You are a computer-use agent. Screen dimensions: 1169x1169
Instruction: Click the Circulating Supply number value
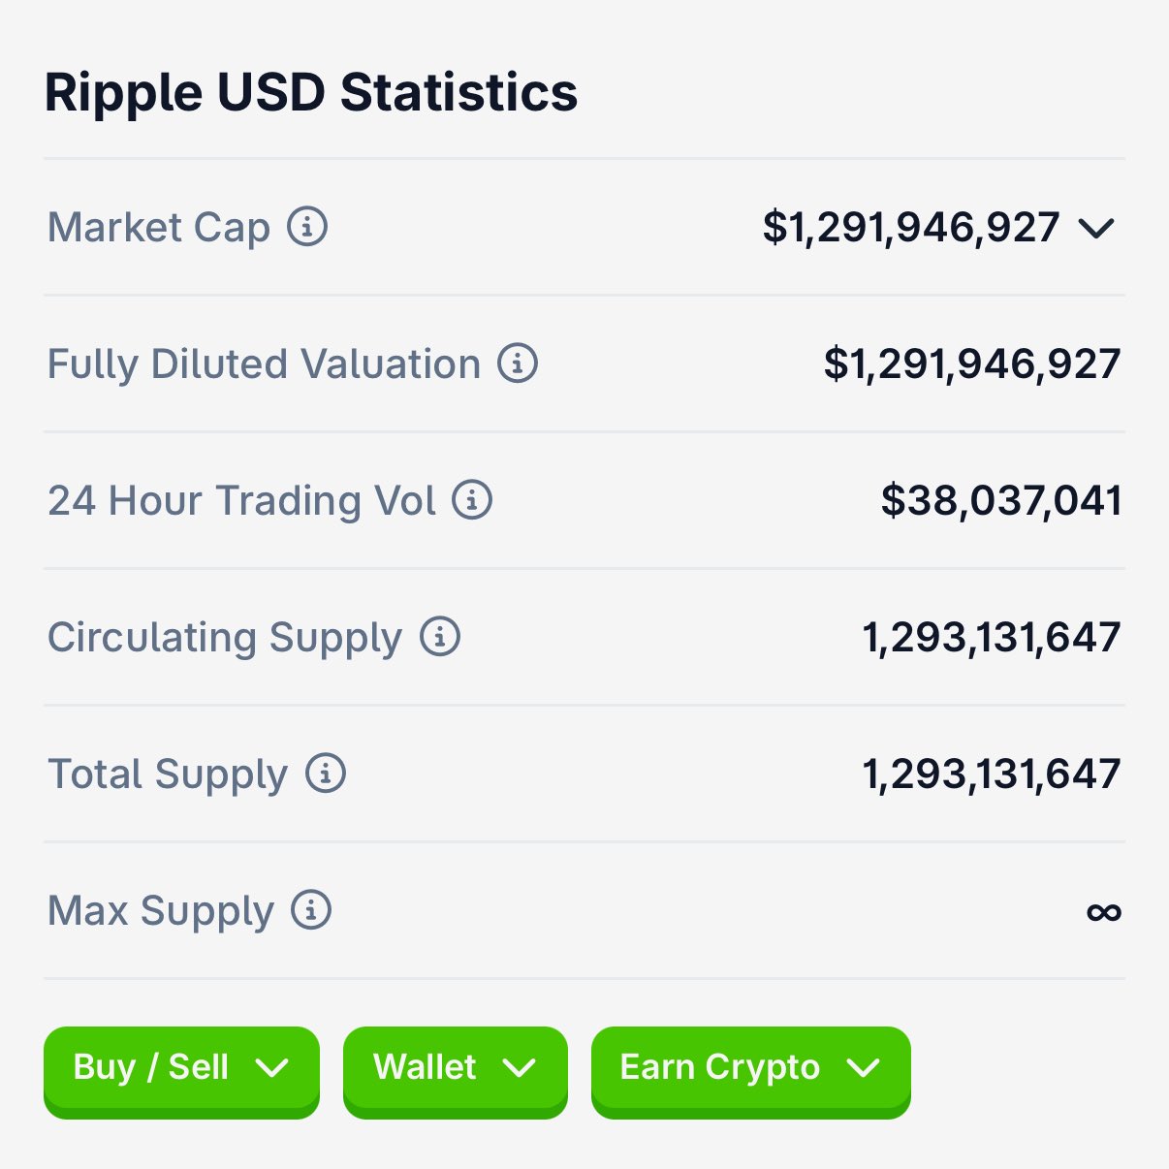[x=991, y=638]
